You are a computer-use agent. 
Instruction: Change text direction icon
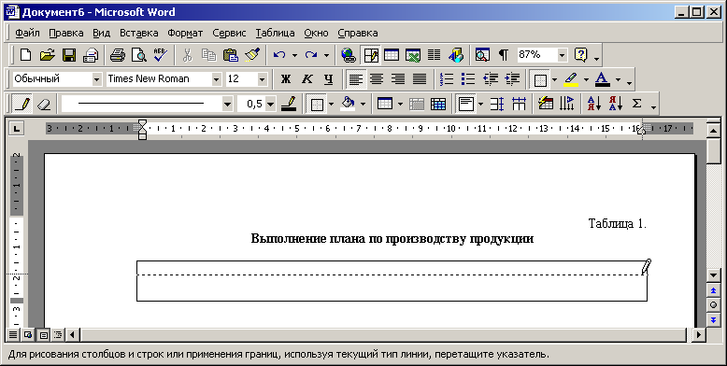[567, 104]
